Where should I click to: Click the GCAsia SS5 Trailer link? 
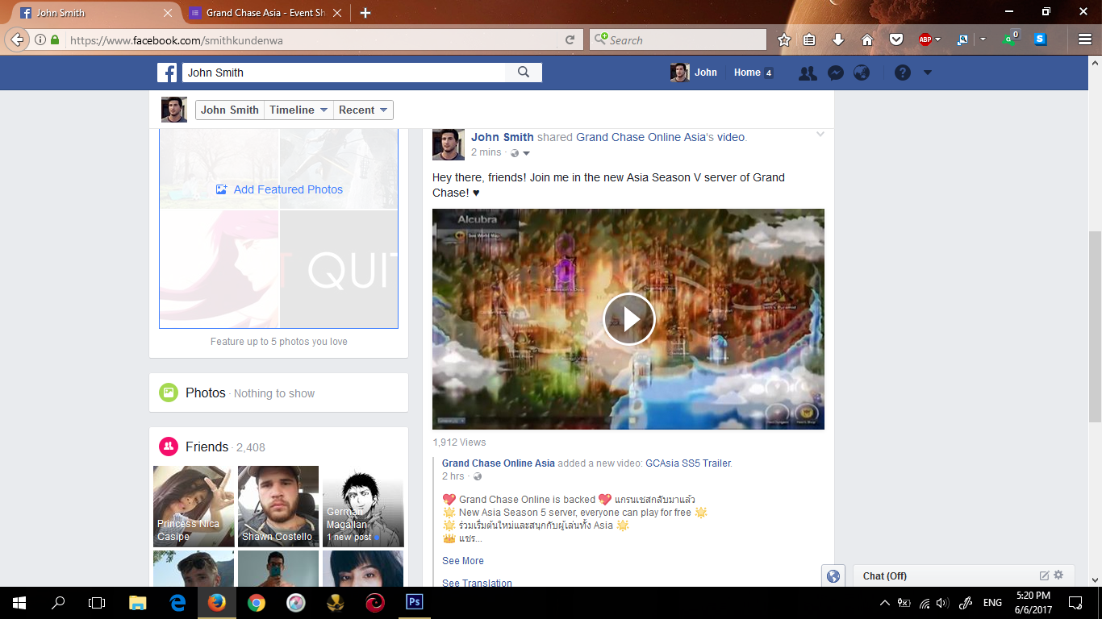[687, 463]
